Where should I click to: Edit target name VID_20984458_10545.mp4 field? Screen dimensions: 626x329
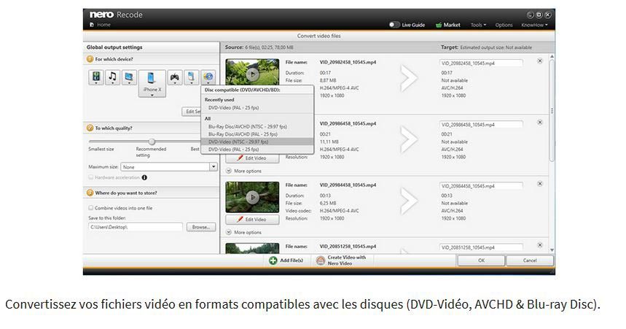[481, 186]
